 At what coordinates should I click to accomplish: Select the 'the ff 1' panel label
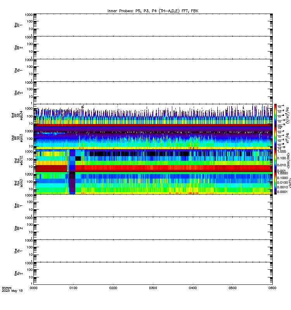point(18,206)
